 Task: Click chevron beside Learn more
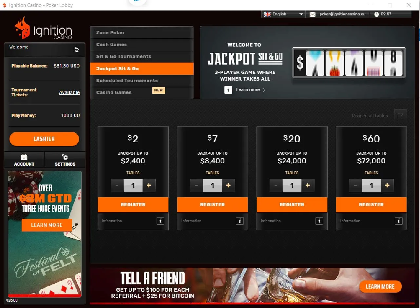pos(264,90)
